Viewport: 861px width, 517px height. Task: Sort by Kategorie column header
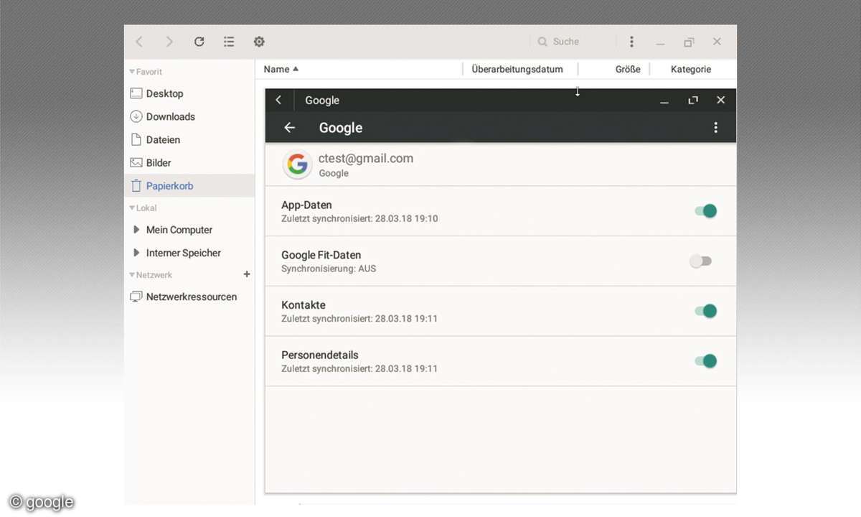[x=691, y=69]
